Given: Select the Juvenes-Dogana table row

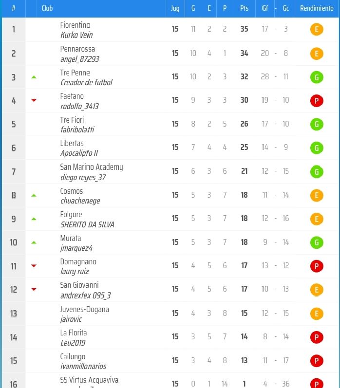Looking at the screenshot, I should (x=170, y=313).
